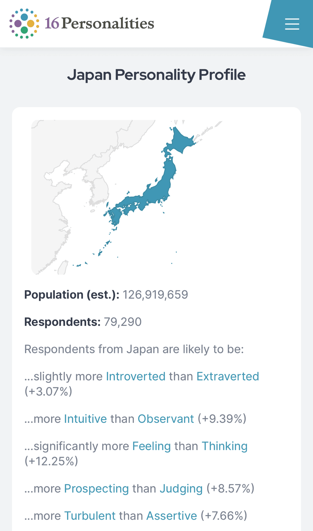Select the Prospecting link
The height and width of the screenshot is (531, 313).
[96, 488]
